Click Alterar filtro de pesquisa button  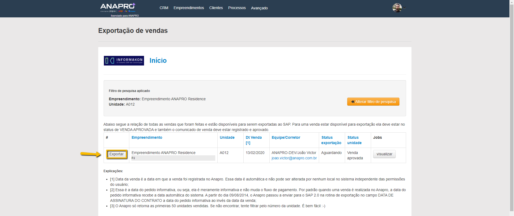pyautogui.click(x=373, y=102)
